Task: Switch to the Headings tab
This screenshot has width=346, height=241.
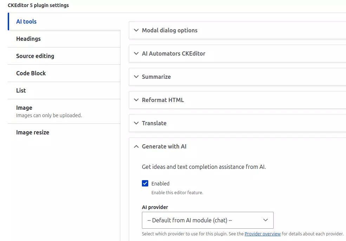Action: click(64, 39)
